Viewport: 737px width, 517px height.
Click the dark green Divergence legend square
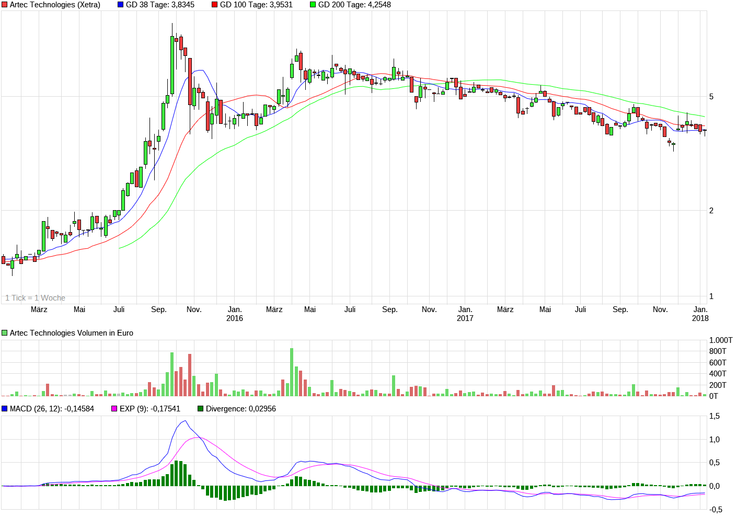(201, 409)
